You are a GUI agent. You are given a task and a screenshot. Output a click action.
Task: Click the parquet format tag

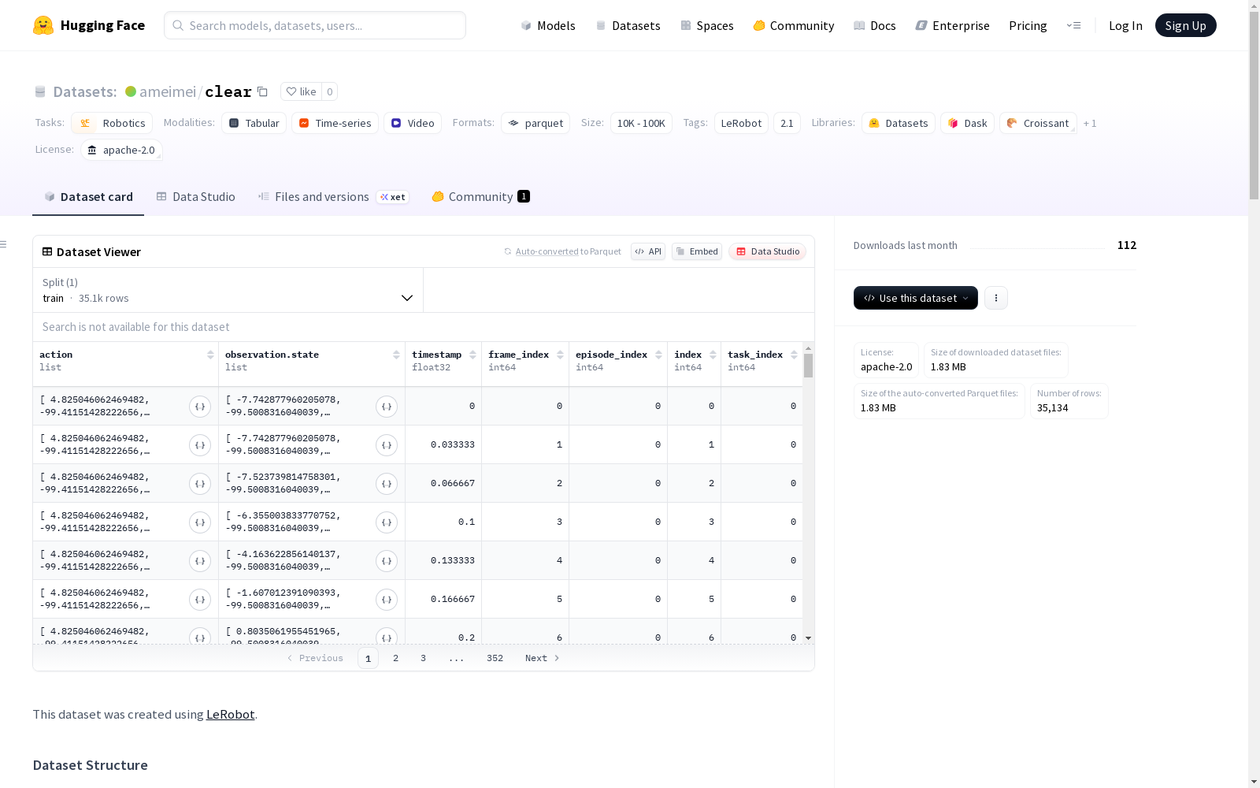(535, 123)
